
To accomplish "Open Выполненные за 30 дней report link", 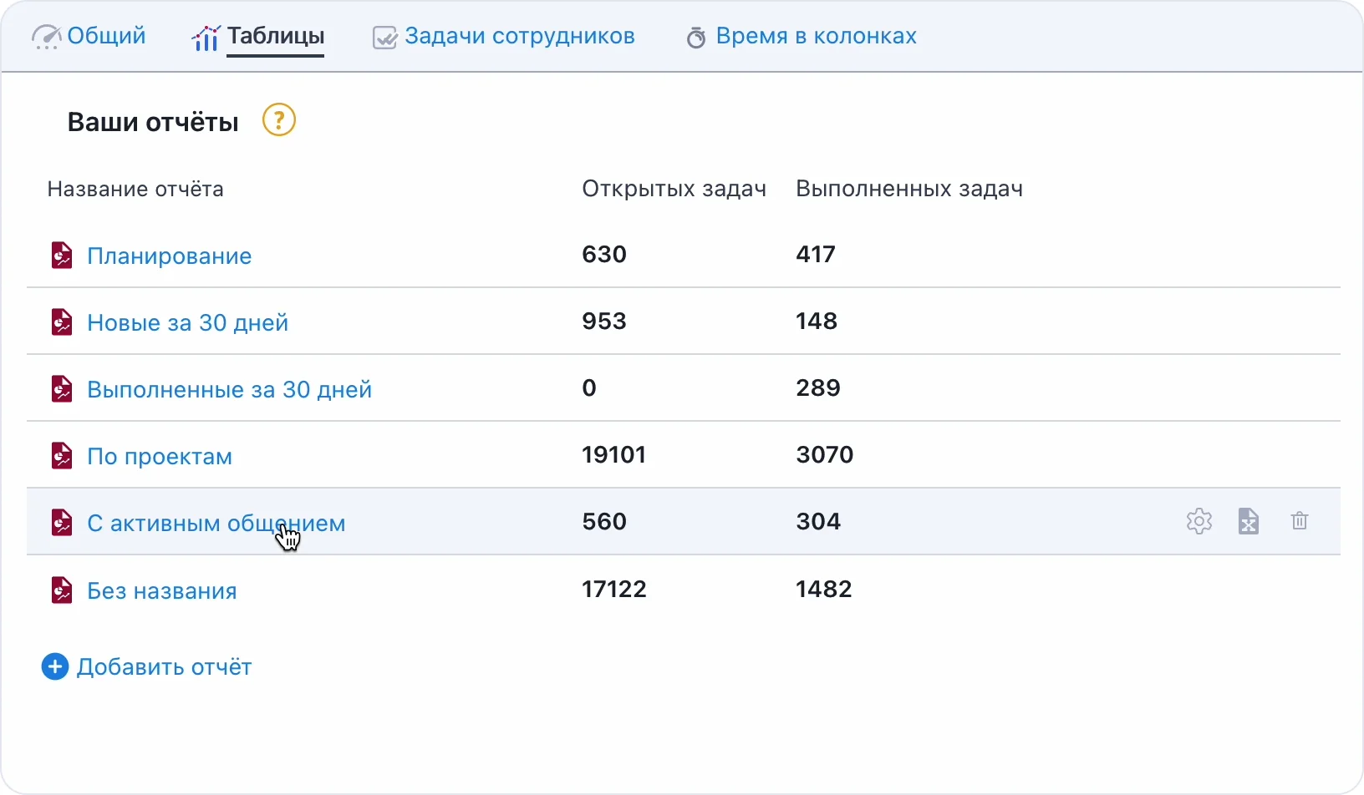I will [229, 389].
